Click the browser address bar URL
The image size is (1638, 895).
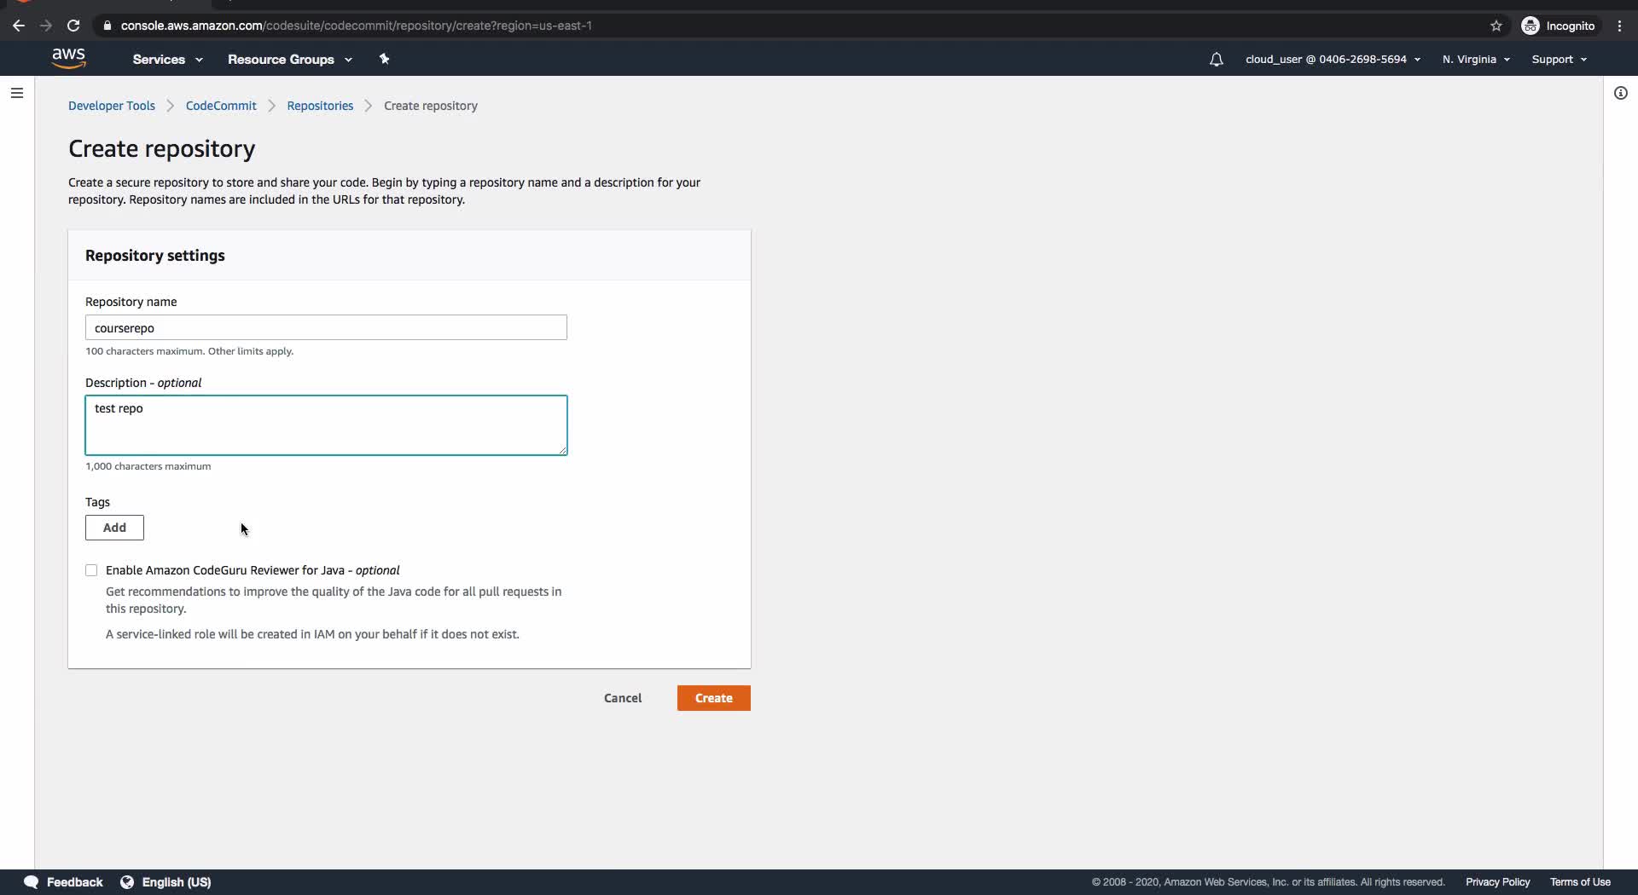(357, 26)
